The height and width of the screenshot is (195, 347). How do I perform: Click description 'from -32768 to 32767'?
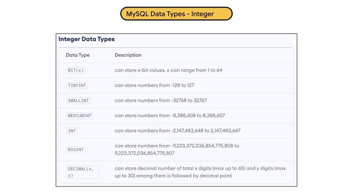pyautogui.click(x=183, y=100)
